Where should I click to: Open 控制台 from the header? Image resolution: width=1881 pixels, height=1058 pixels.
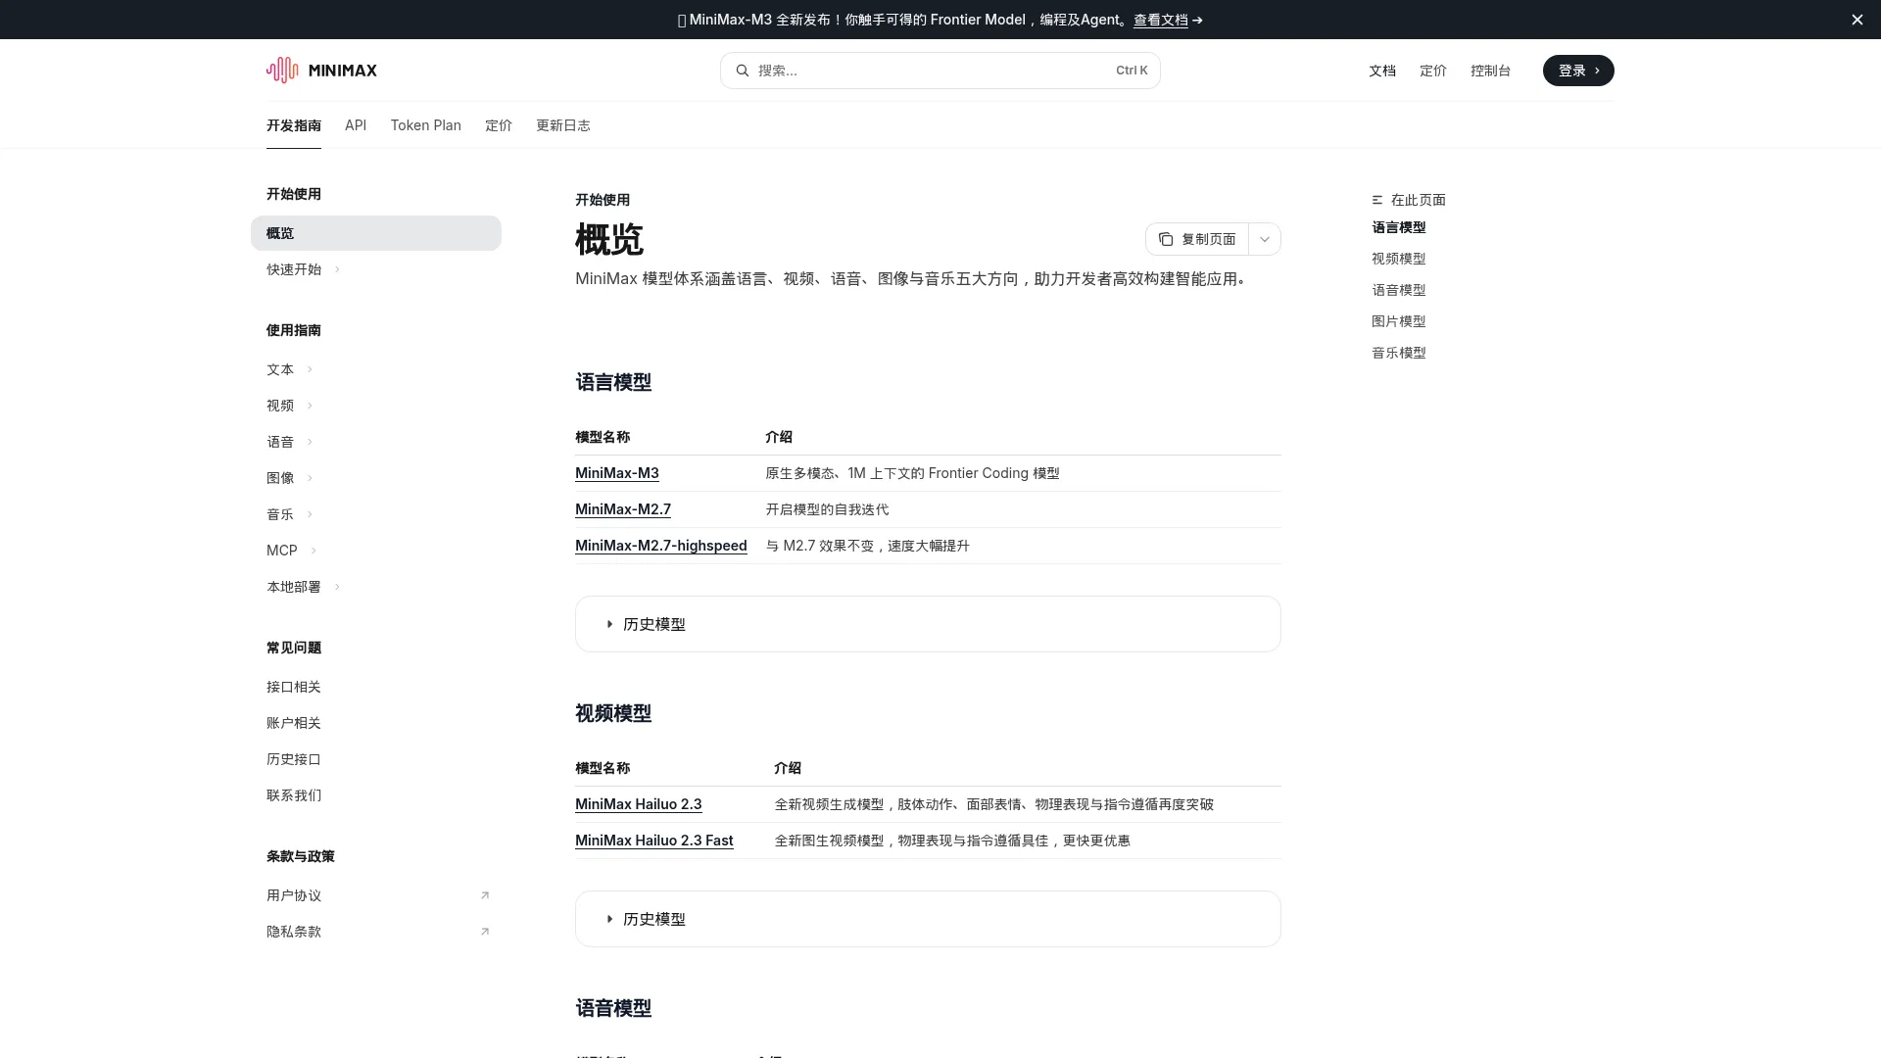(1490, 71)
